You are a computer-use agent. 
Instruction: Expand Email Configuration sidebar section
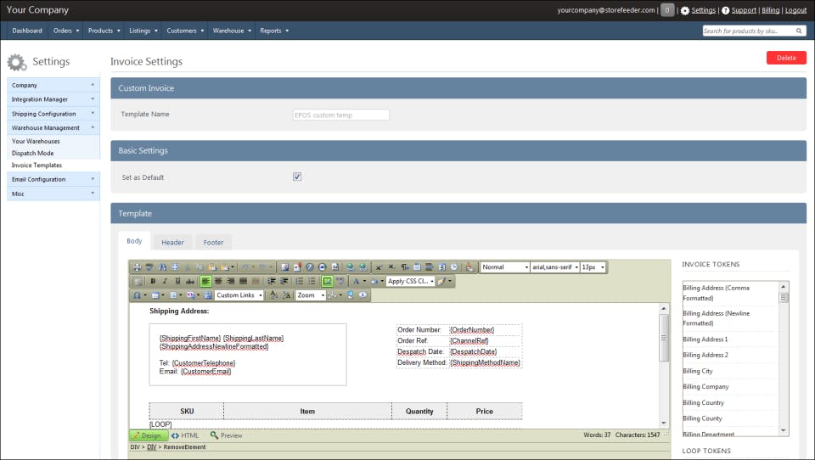[53, 179]
